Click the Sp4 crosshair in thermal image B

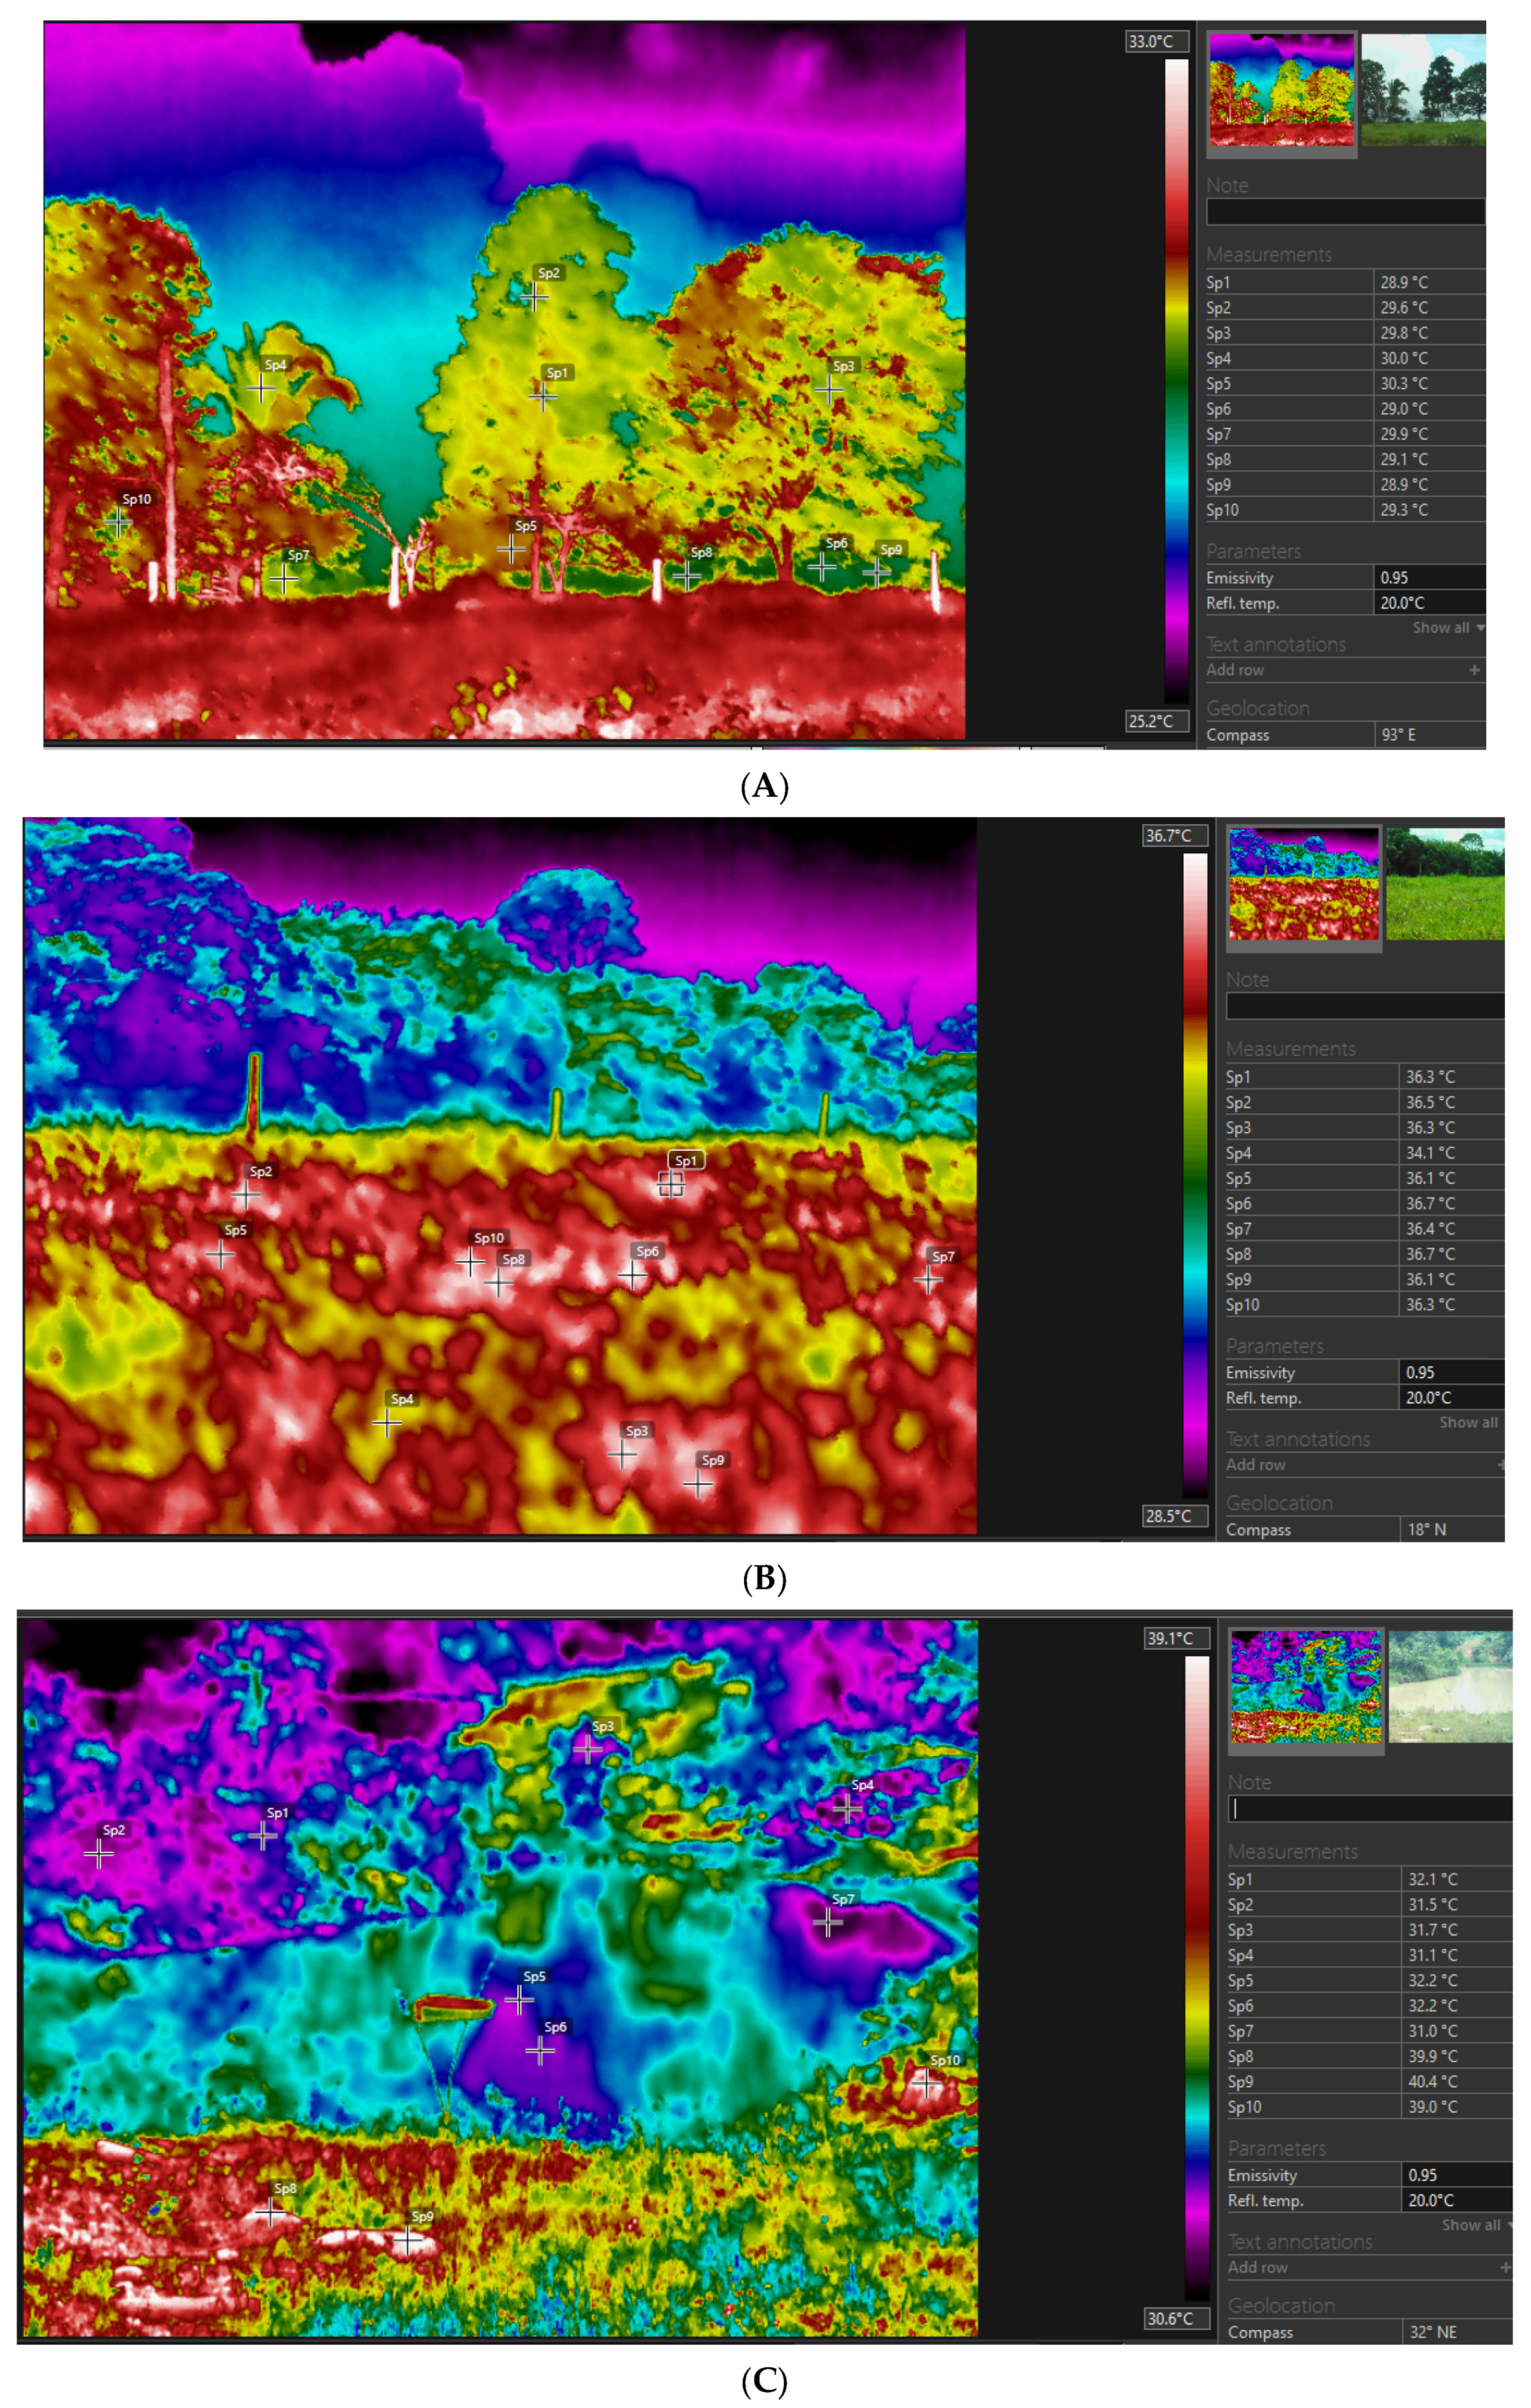[x=387, y=1423]
